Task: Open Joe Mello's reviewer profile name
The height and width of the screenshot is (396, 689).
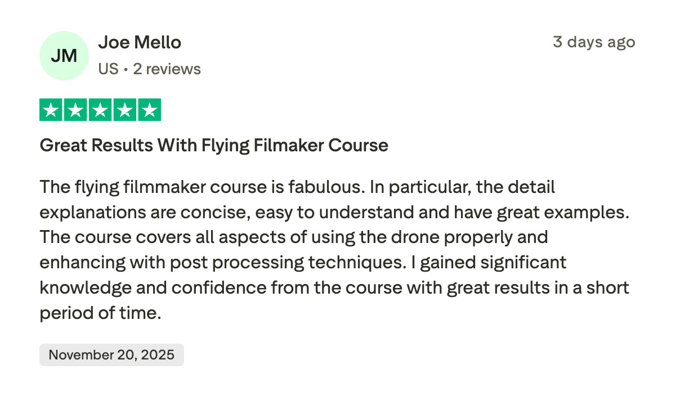Action: [x=140, y=42]
